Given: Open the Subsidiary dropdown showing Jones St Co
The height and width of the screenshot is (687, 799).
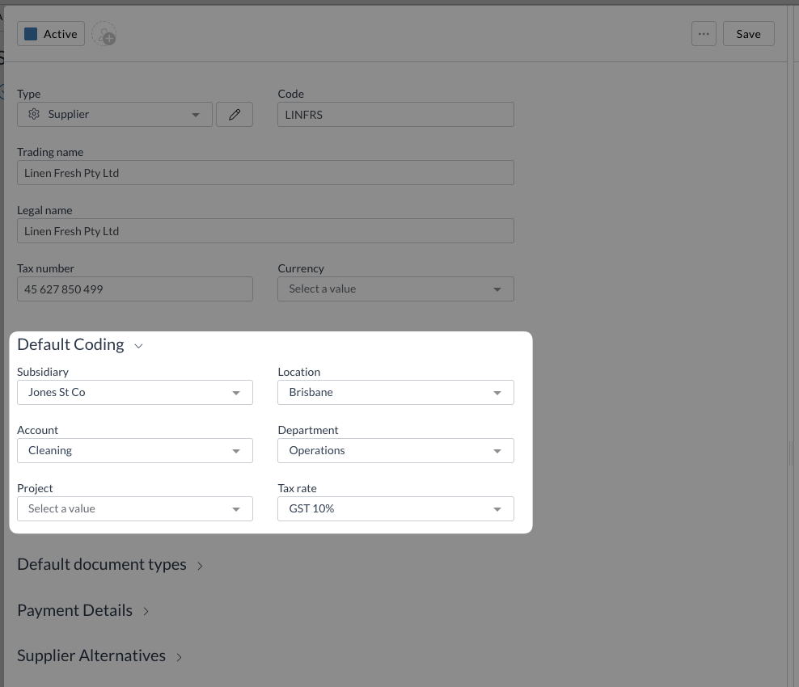Looking at the screenshot, I should point(134,393).
